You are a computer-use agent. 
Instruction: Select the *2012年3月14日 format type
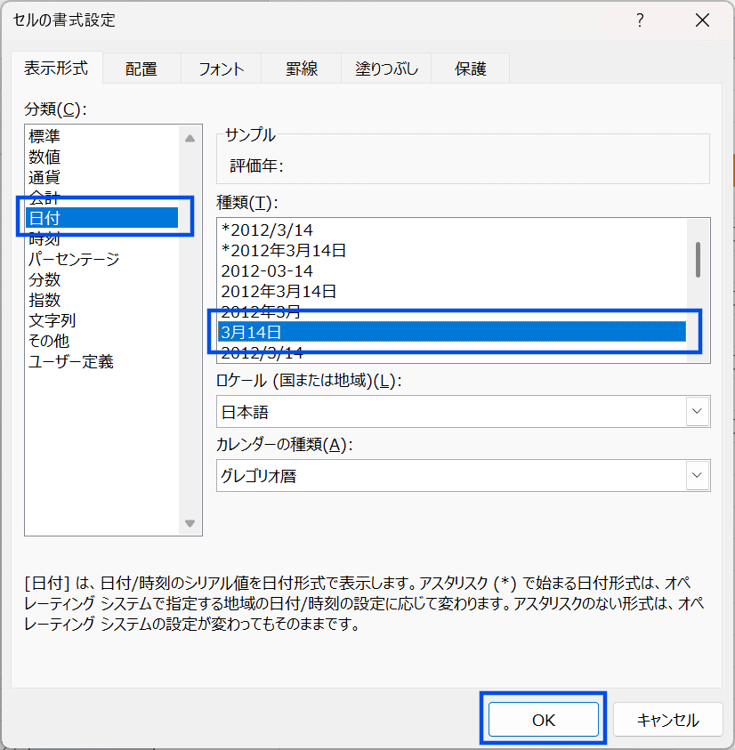point(284,250)
